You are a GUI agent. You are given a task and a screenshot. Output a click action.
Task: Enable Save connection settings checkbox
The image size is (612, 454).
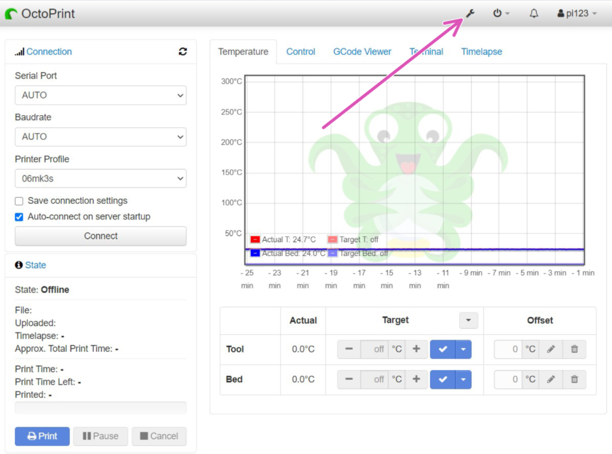coord(19,201)
